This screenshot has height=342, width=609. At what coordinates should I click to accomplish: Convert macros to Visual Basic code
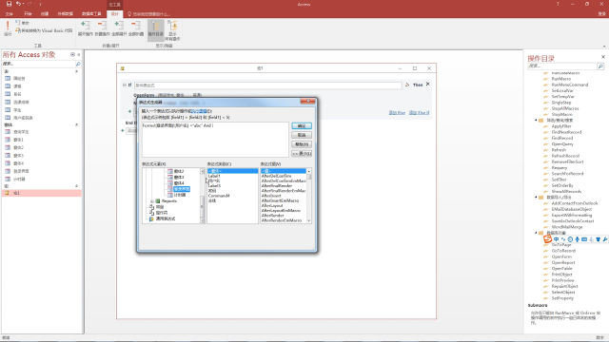44,30
